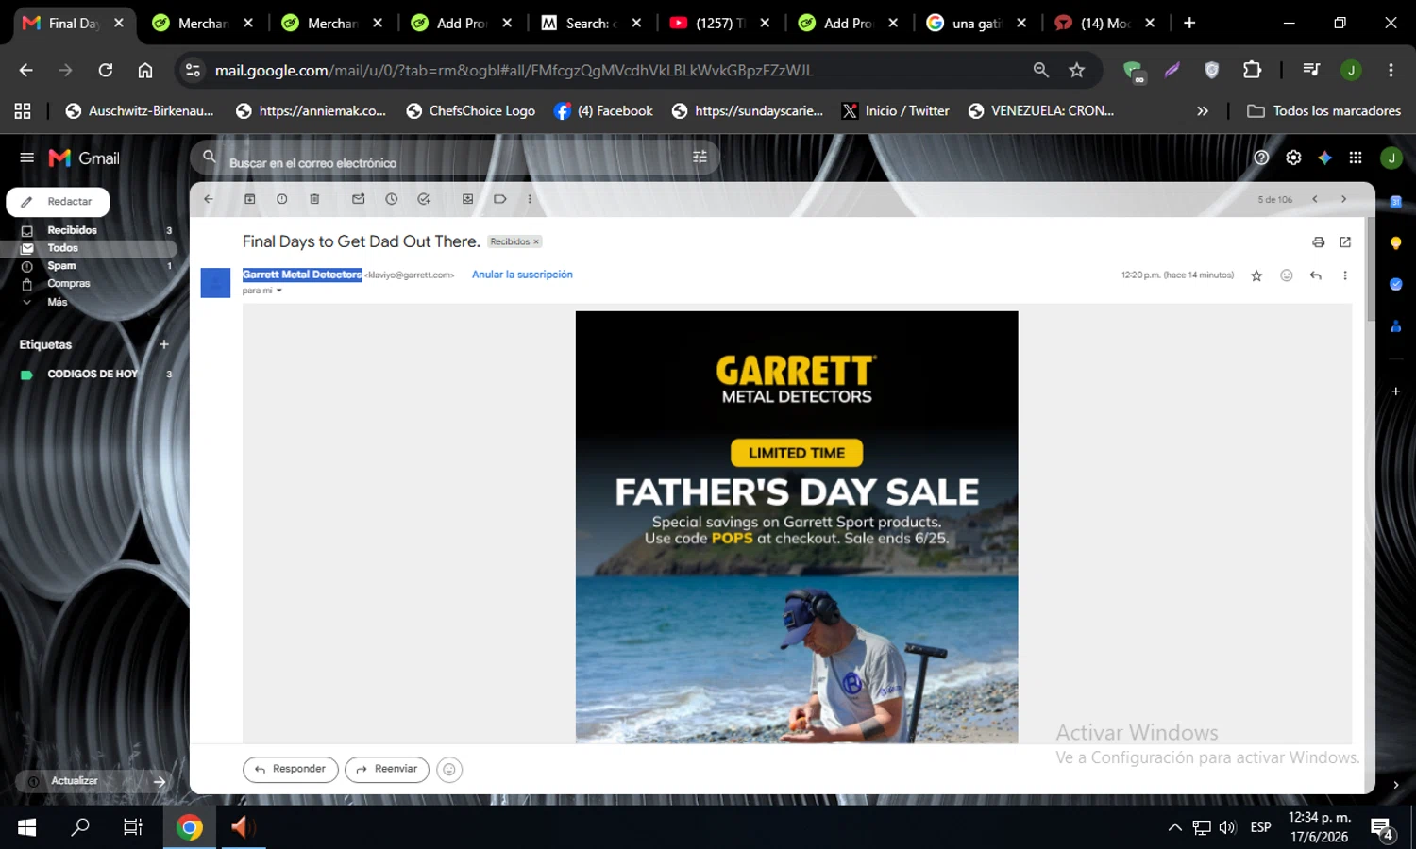1416x849 pixels.
Task: Open the Windows Start menu
Action: coord(26,827)
